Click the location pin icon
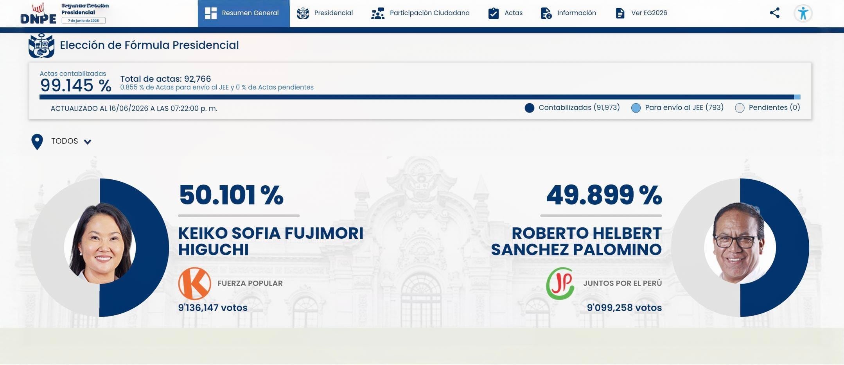This screenshot has width=844, height=365. click(x=37, y=142)
